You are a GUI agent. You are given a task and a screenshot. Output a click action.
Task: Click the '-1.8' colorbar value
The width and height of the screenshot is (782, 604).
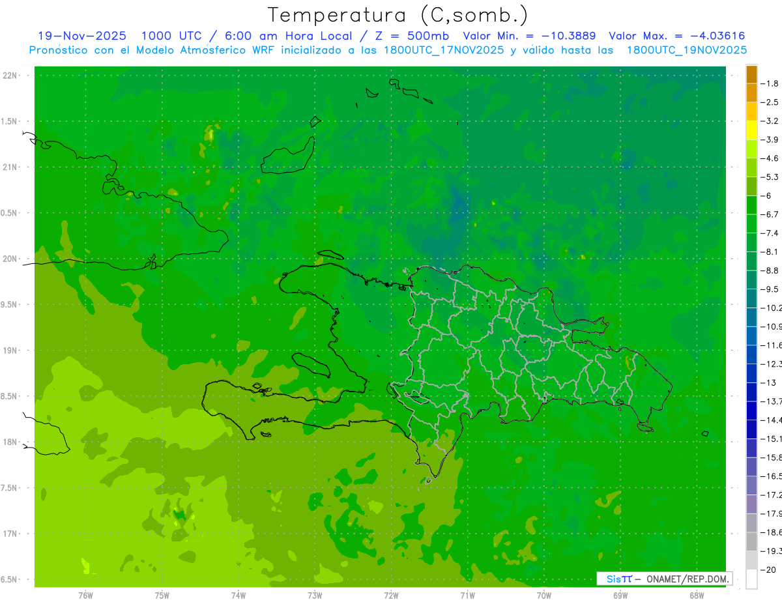click(770, 83)
